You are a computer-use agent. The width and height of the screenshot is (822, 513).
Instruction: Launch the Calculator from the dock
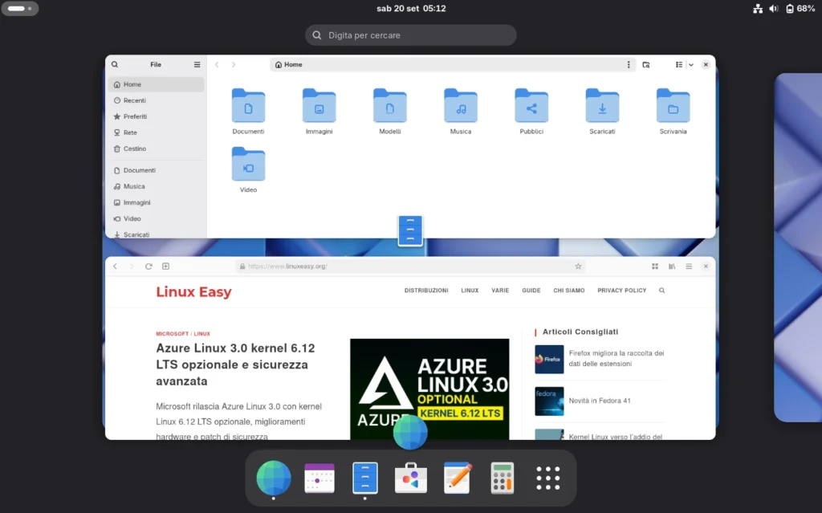tap(503, 478)
